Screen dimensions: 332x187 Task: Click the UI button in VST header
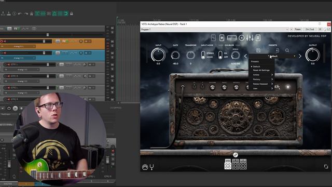[x=320, y=30]
